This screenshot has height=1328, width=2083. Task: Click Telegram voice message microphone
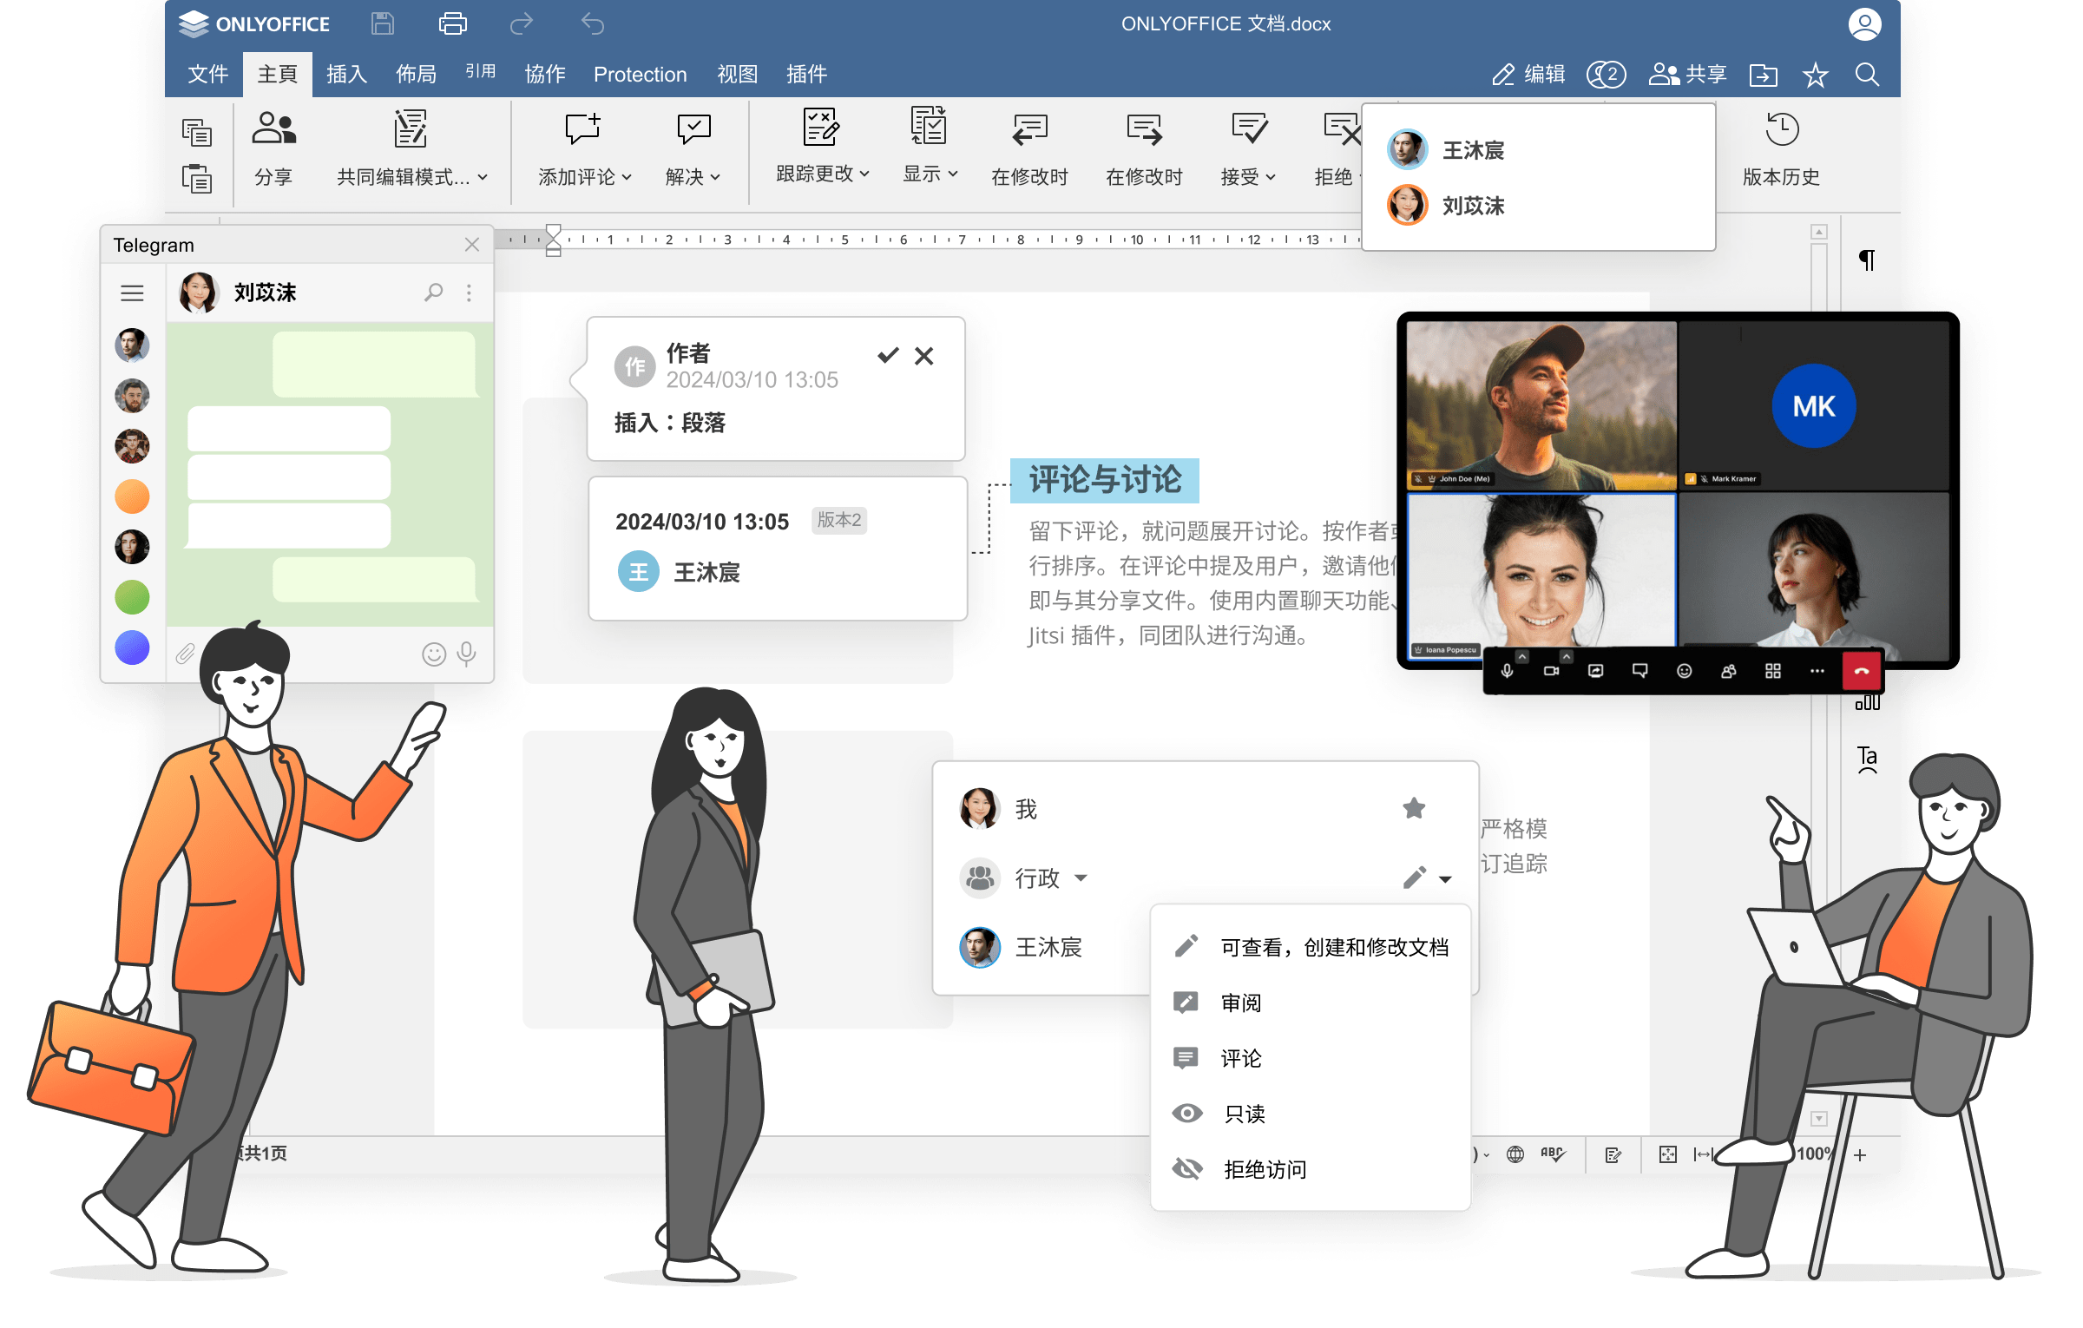[467, 654]
